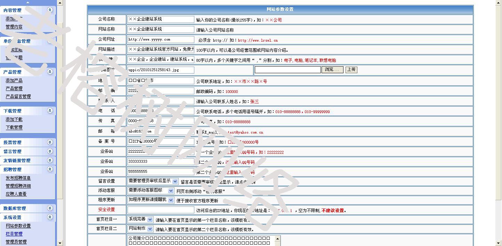The width and height of the screenshot is (502, 246).
Task: Collapse the 产品管理 section header chevron
Action: click(x=50, y=72)
